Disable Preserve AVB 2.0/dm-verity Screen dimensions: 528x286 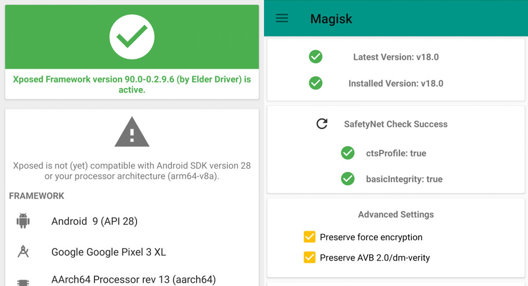click(309, 257)
